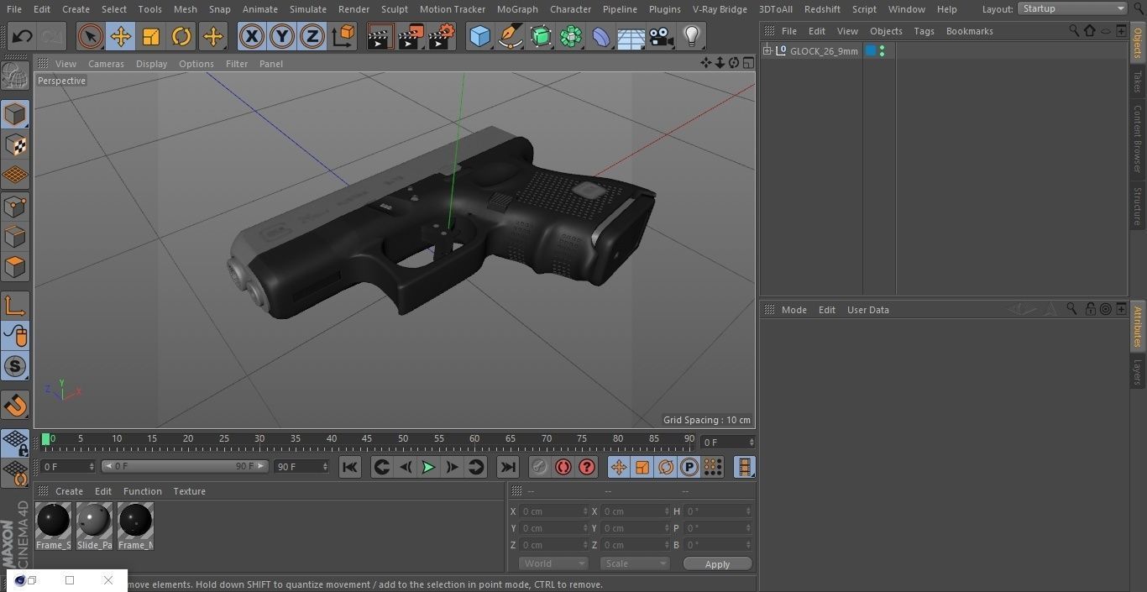Viewport: 1147px width, 592px height.
Task: Open the MoGraph Array generator icon
Action: point(571,37)
